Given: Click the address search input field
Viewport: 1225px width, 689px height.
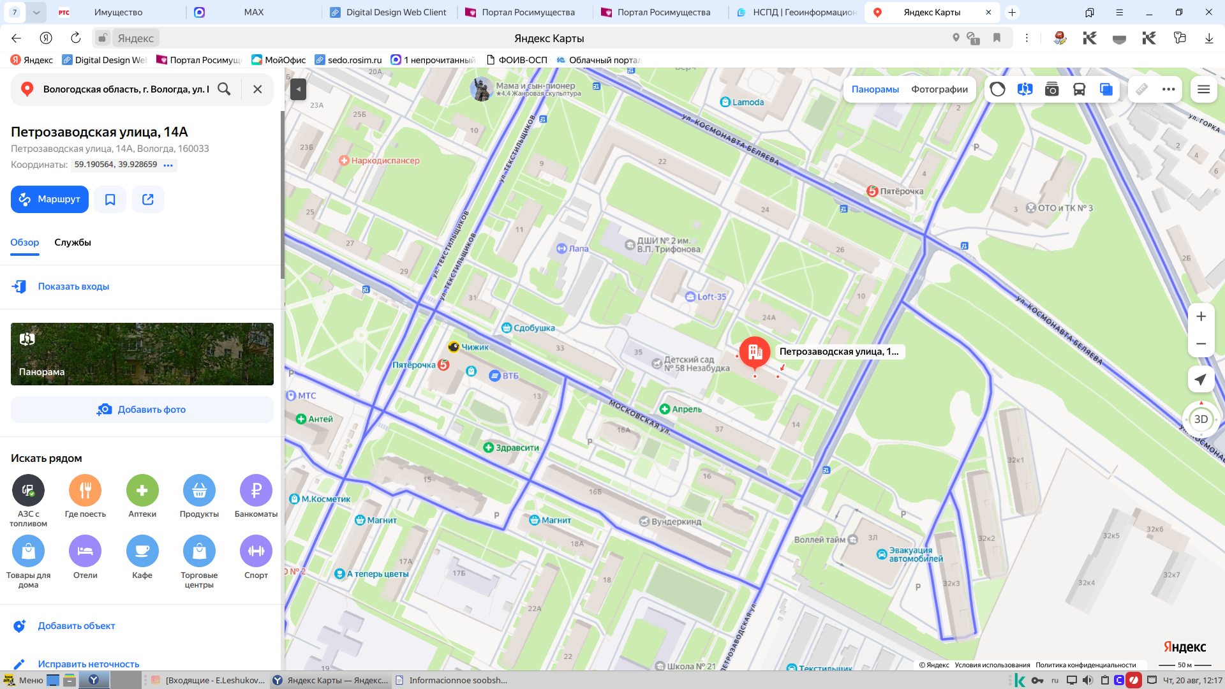Looking at the screenshot, I should 126,89.
